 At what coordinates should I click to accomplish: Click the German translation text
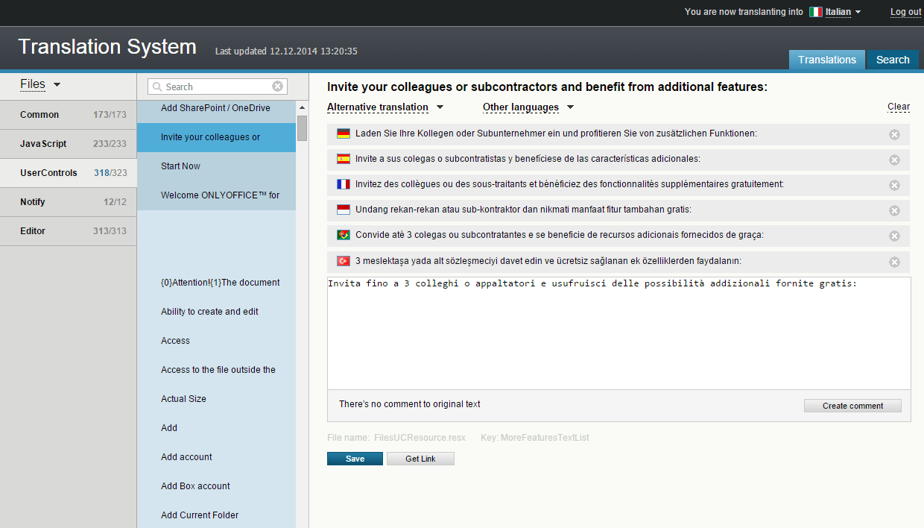556,133
